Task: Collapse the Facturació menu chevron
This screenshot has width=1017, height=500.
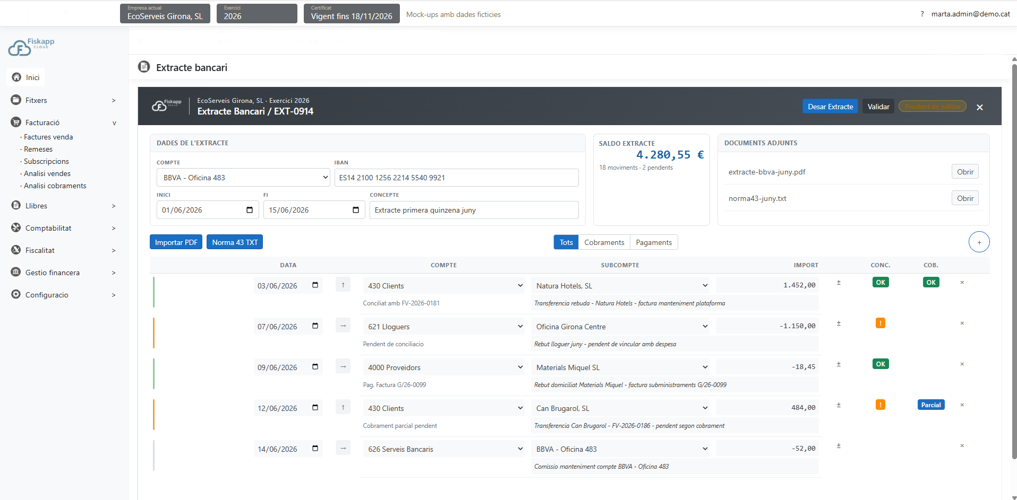Action: 114,123
